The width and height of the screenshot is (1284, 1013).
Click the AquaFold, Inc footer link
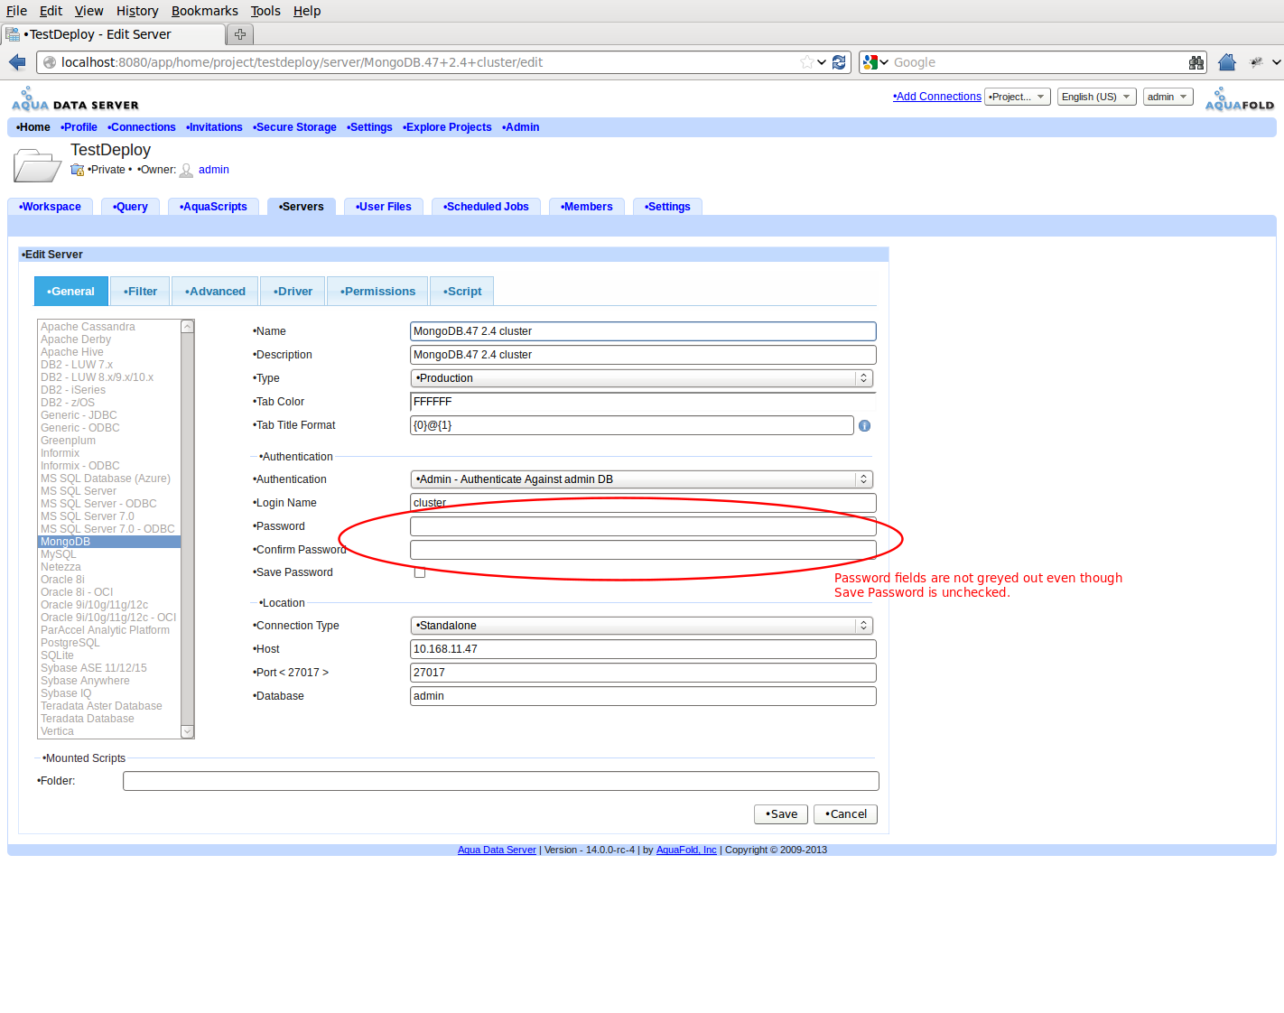click(x=686, y=850)
